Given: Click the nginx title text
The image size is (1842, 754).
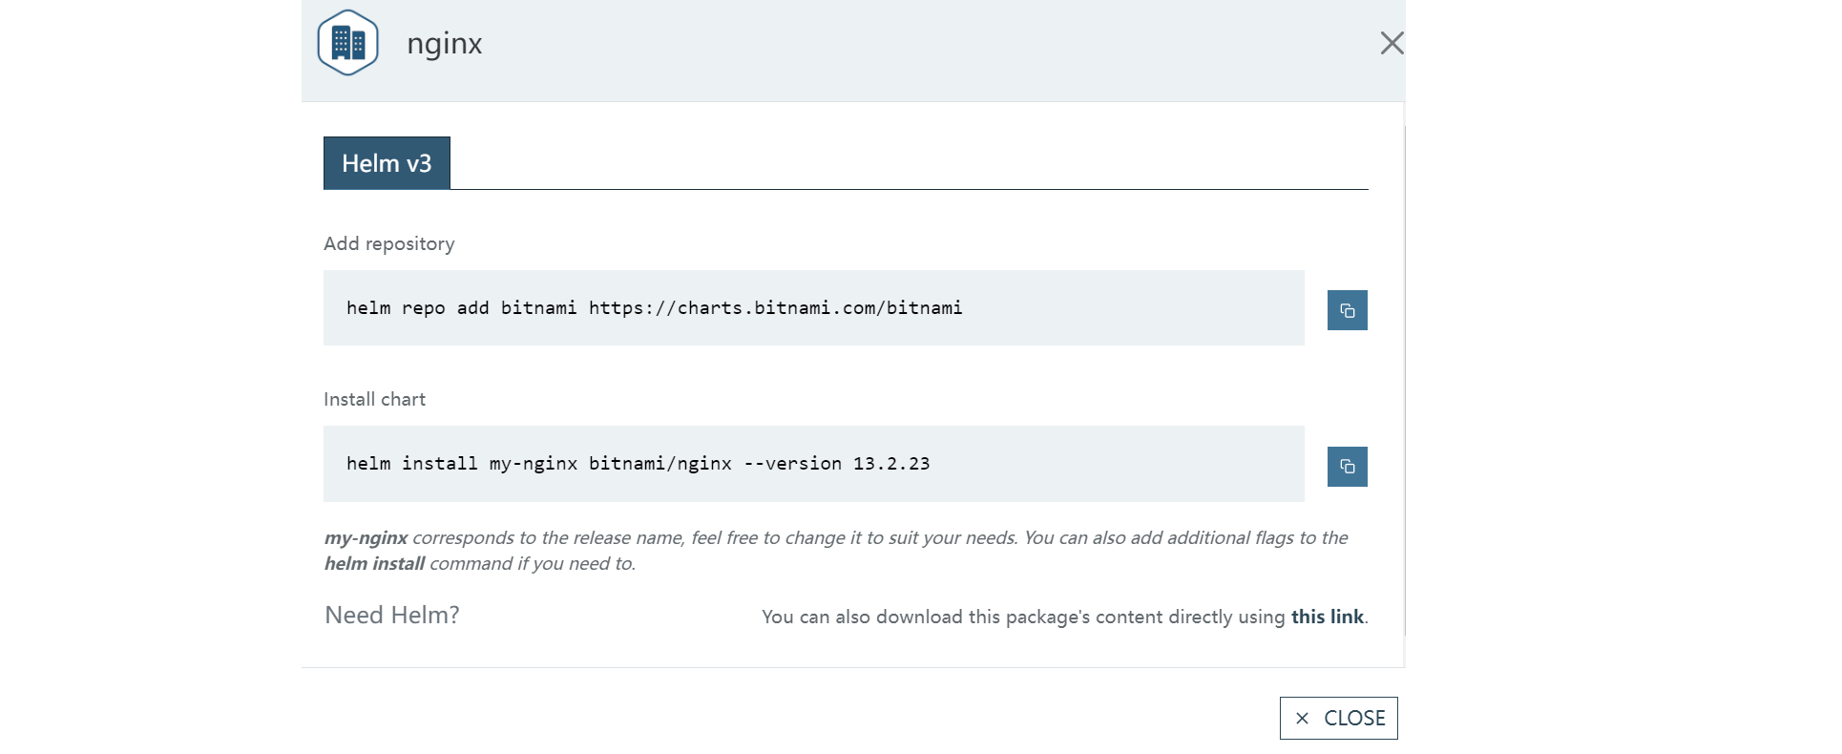Looking at the screenshot, I should [445, 44].
